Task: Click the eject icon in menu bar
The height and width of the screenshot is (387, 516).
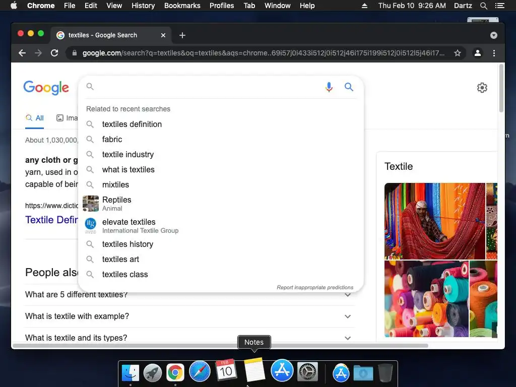Action: [x=364, y=6]
